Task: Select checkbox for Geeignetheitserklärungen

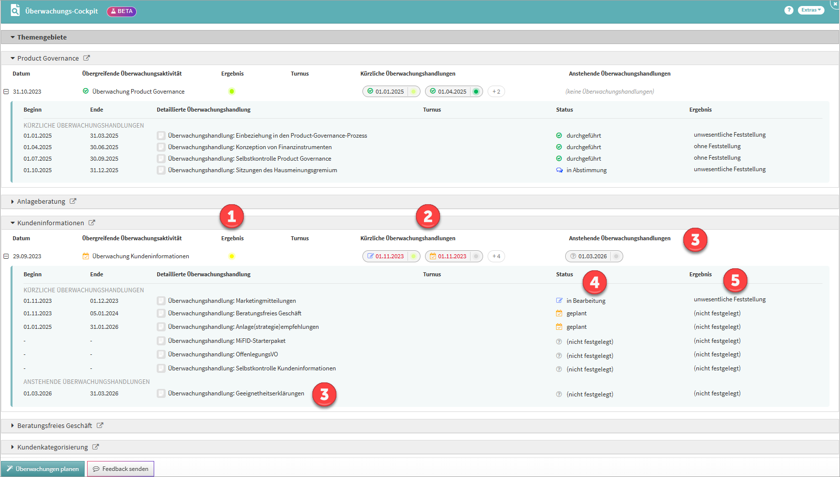Action: [x=161, y=393]
